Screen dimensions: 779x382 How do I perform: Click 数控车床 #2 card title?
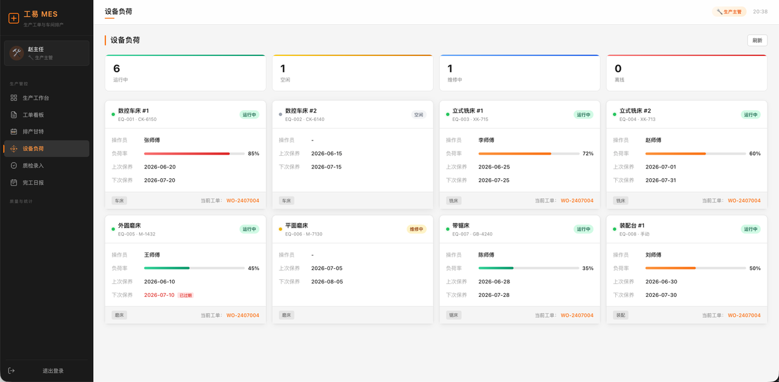click(x=301, y=111)
